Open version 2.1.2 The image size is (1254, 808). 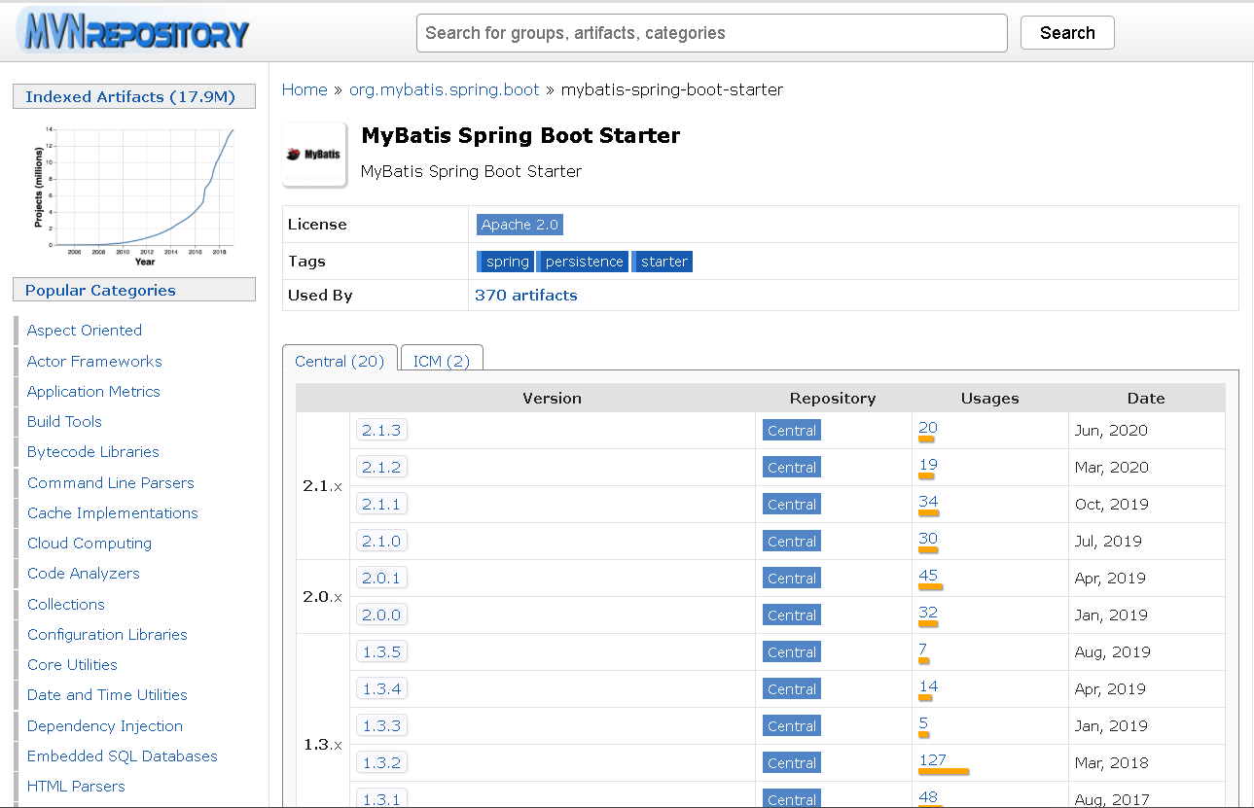[x=381, y=467]
